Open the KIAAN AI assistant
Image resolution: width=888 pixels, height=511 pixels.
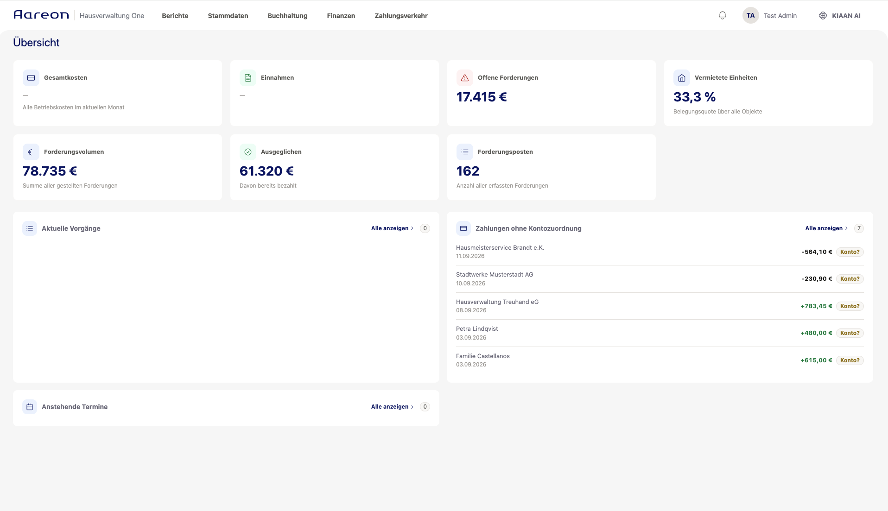point(839,16)
